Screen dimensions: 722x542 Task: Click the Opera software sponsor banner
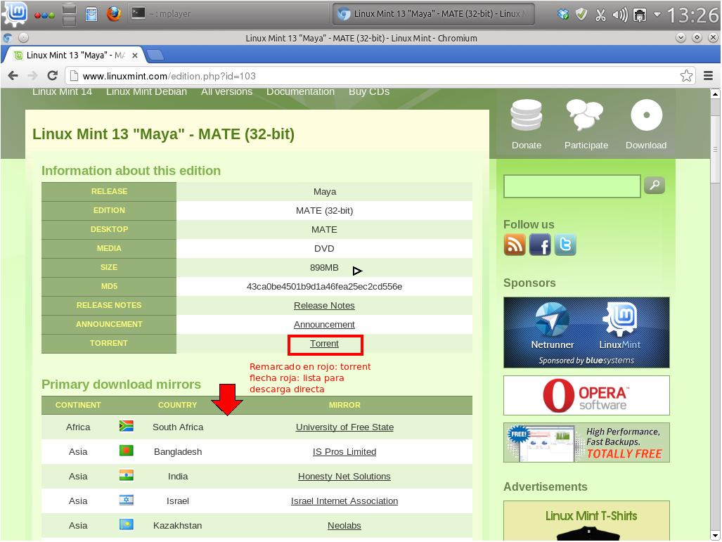586,395
